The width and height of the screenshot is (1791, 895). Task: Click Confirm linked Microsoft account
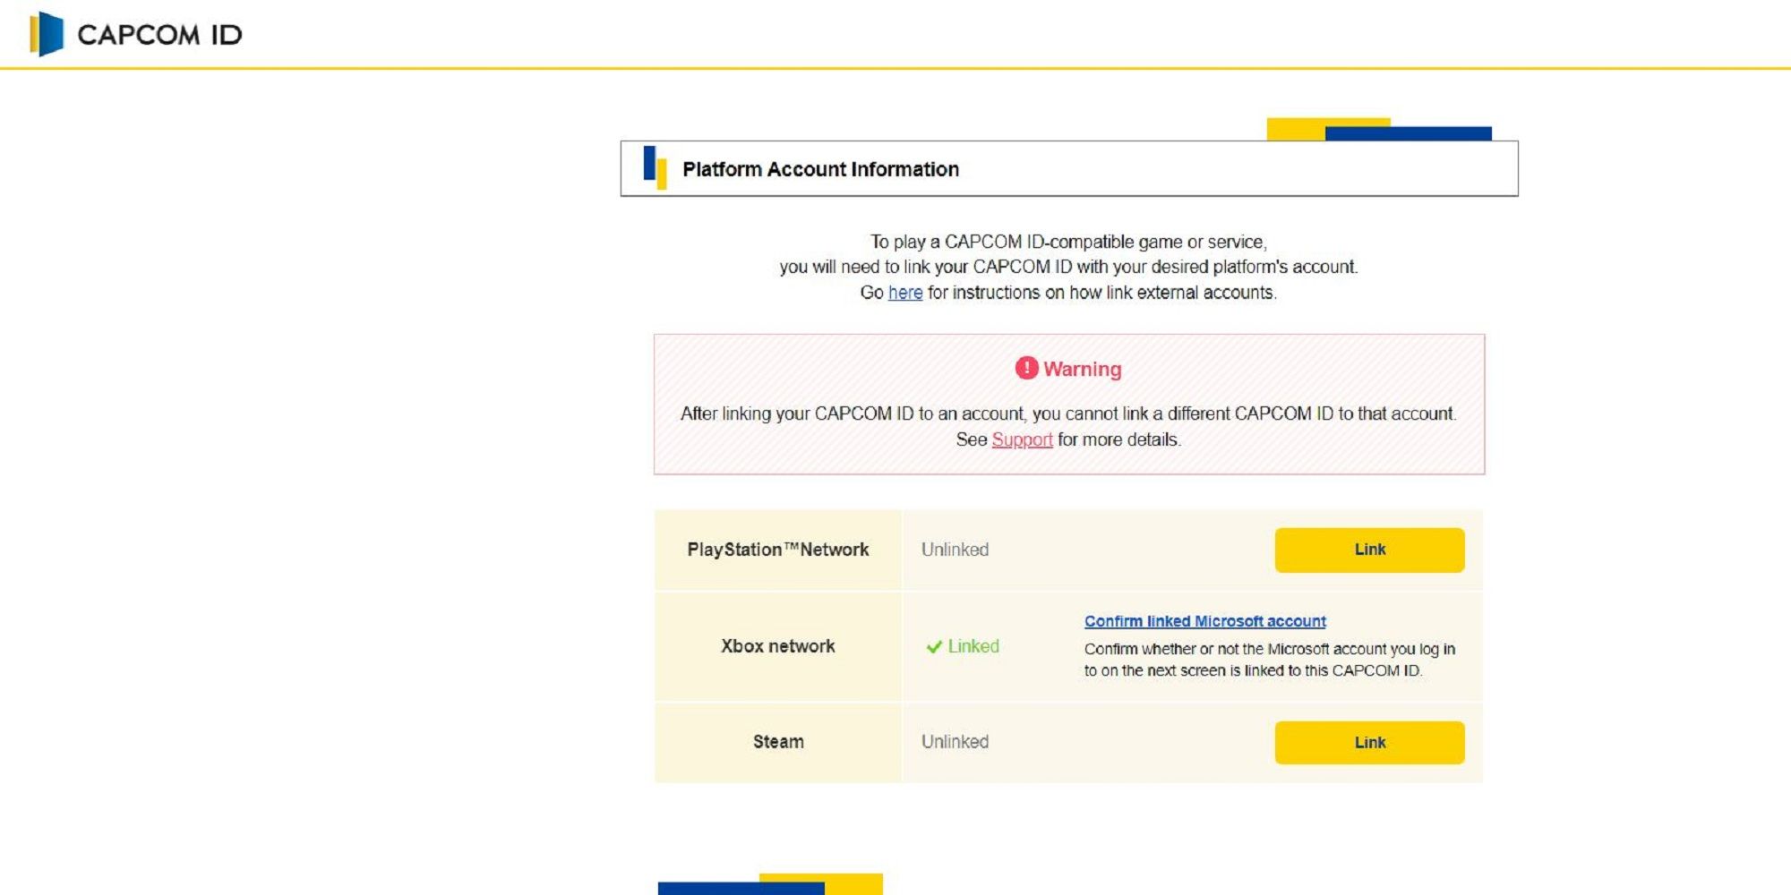[x=1204, y=620]
